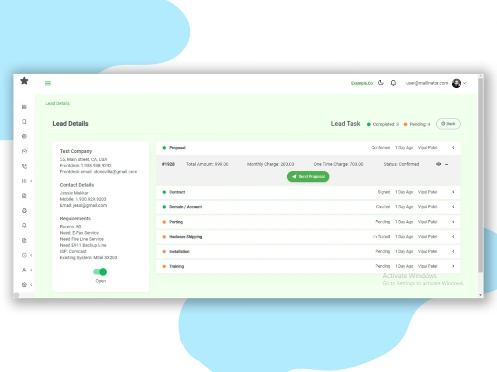The height and width of the screenshot is (372, 497).
Task: Toggle dark mode moon icon
Action: (381, 83)
